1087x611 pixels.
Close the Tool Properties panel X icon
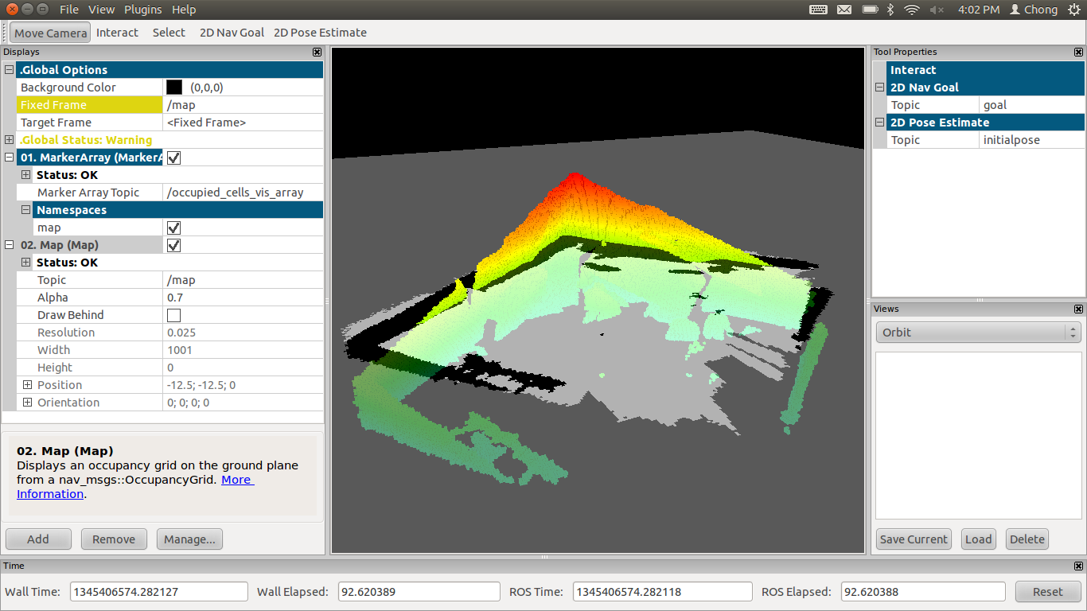click(1078, 53)
